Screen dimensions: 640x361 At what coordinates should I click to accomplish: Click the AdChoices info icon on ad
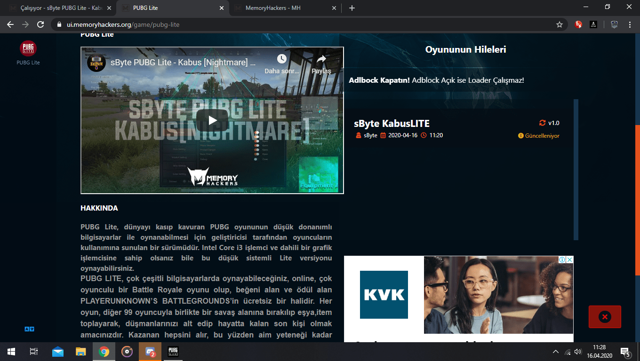tap(562, 259)
